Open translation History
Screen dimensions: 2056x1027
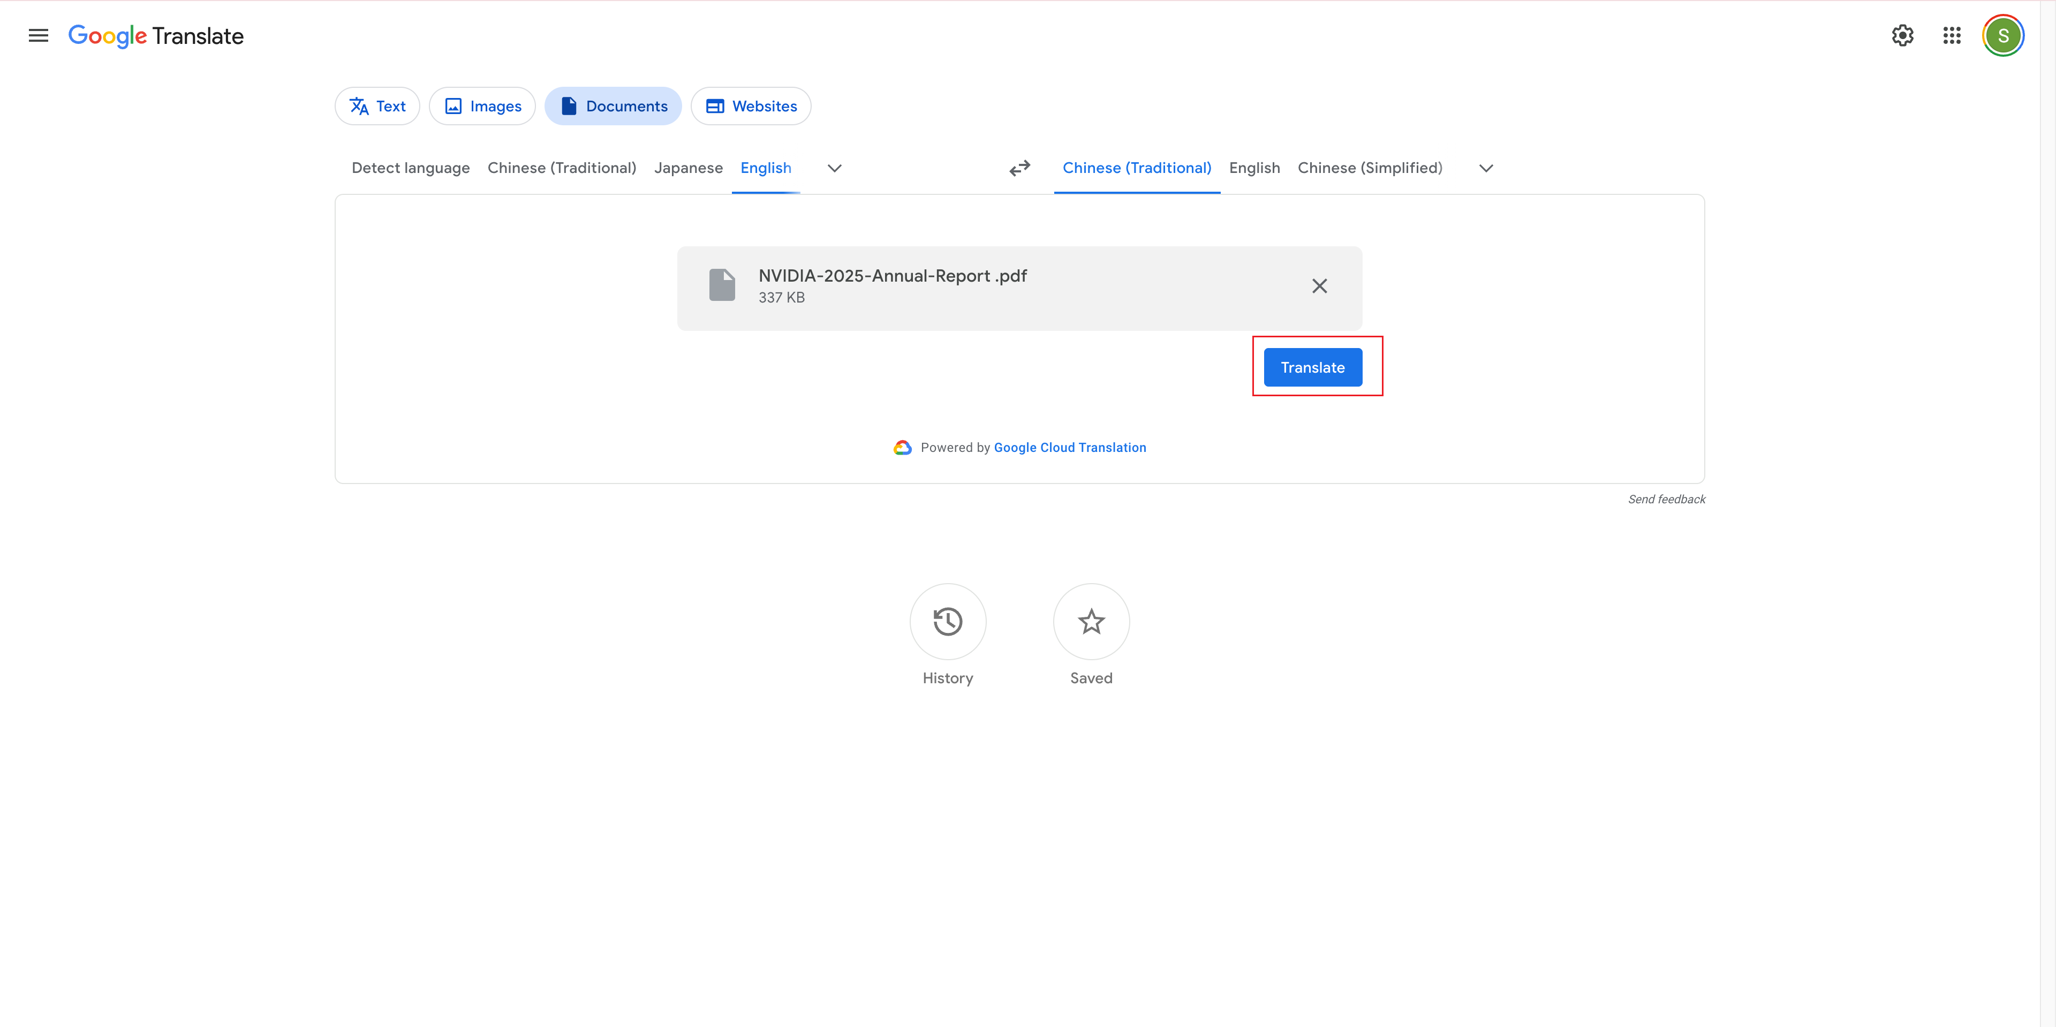(947, 622)
